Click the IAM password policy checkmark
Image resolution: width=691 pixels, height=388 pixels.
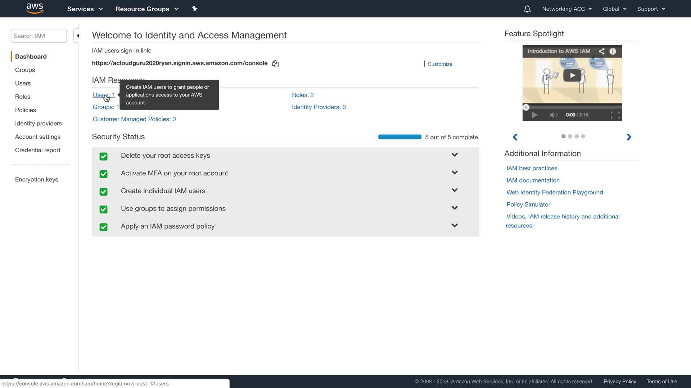(x=103, y=227)
